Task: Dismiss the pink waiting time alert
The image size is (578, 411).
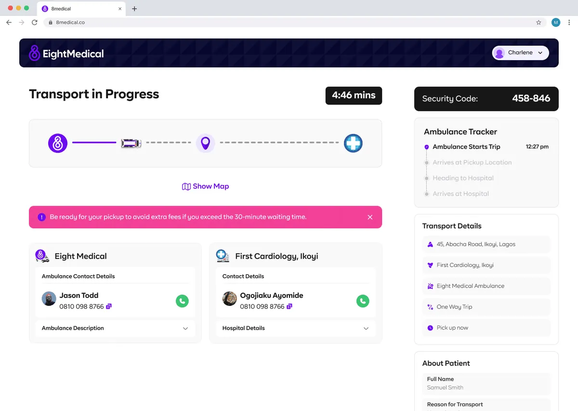Action: (370, 217)
